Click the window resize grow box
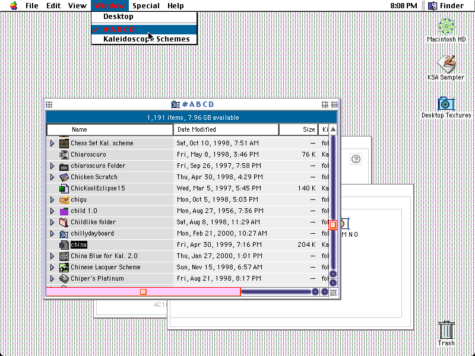The image size is (475, 356). point(333,293)
